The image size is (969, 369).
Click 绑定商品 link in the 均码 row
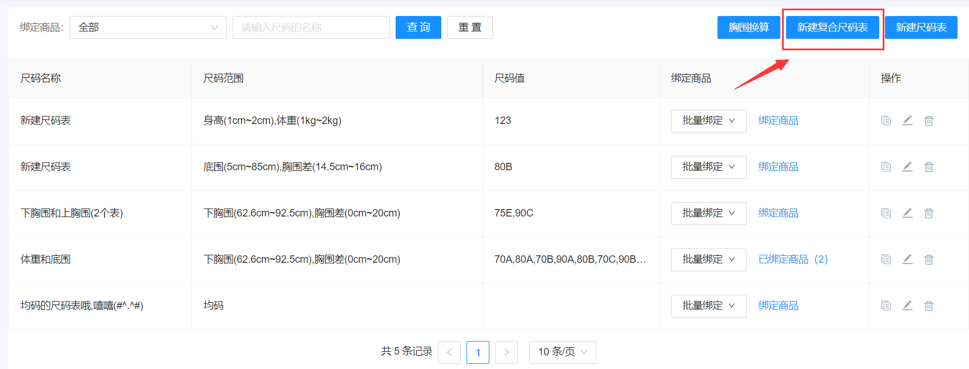point(778,306)
